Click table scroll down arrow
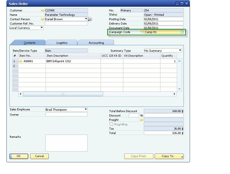The height and width of the screenshot is (174, 230). pyautogui.click(x=179, y=89)
